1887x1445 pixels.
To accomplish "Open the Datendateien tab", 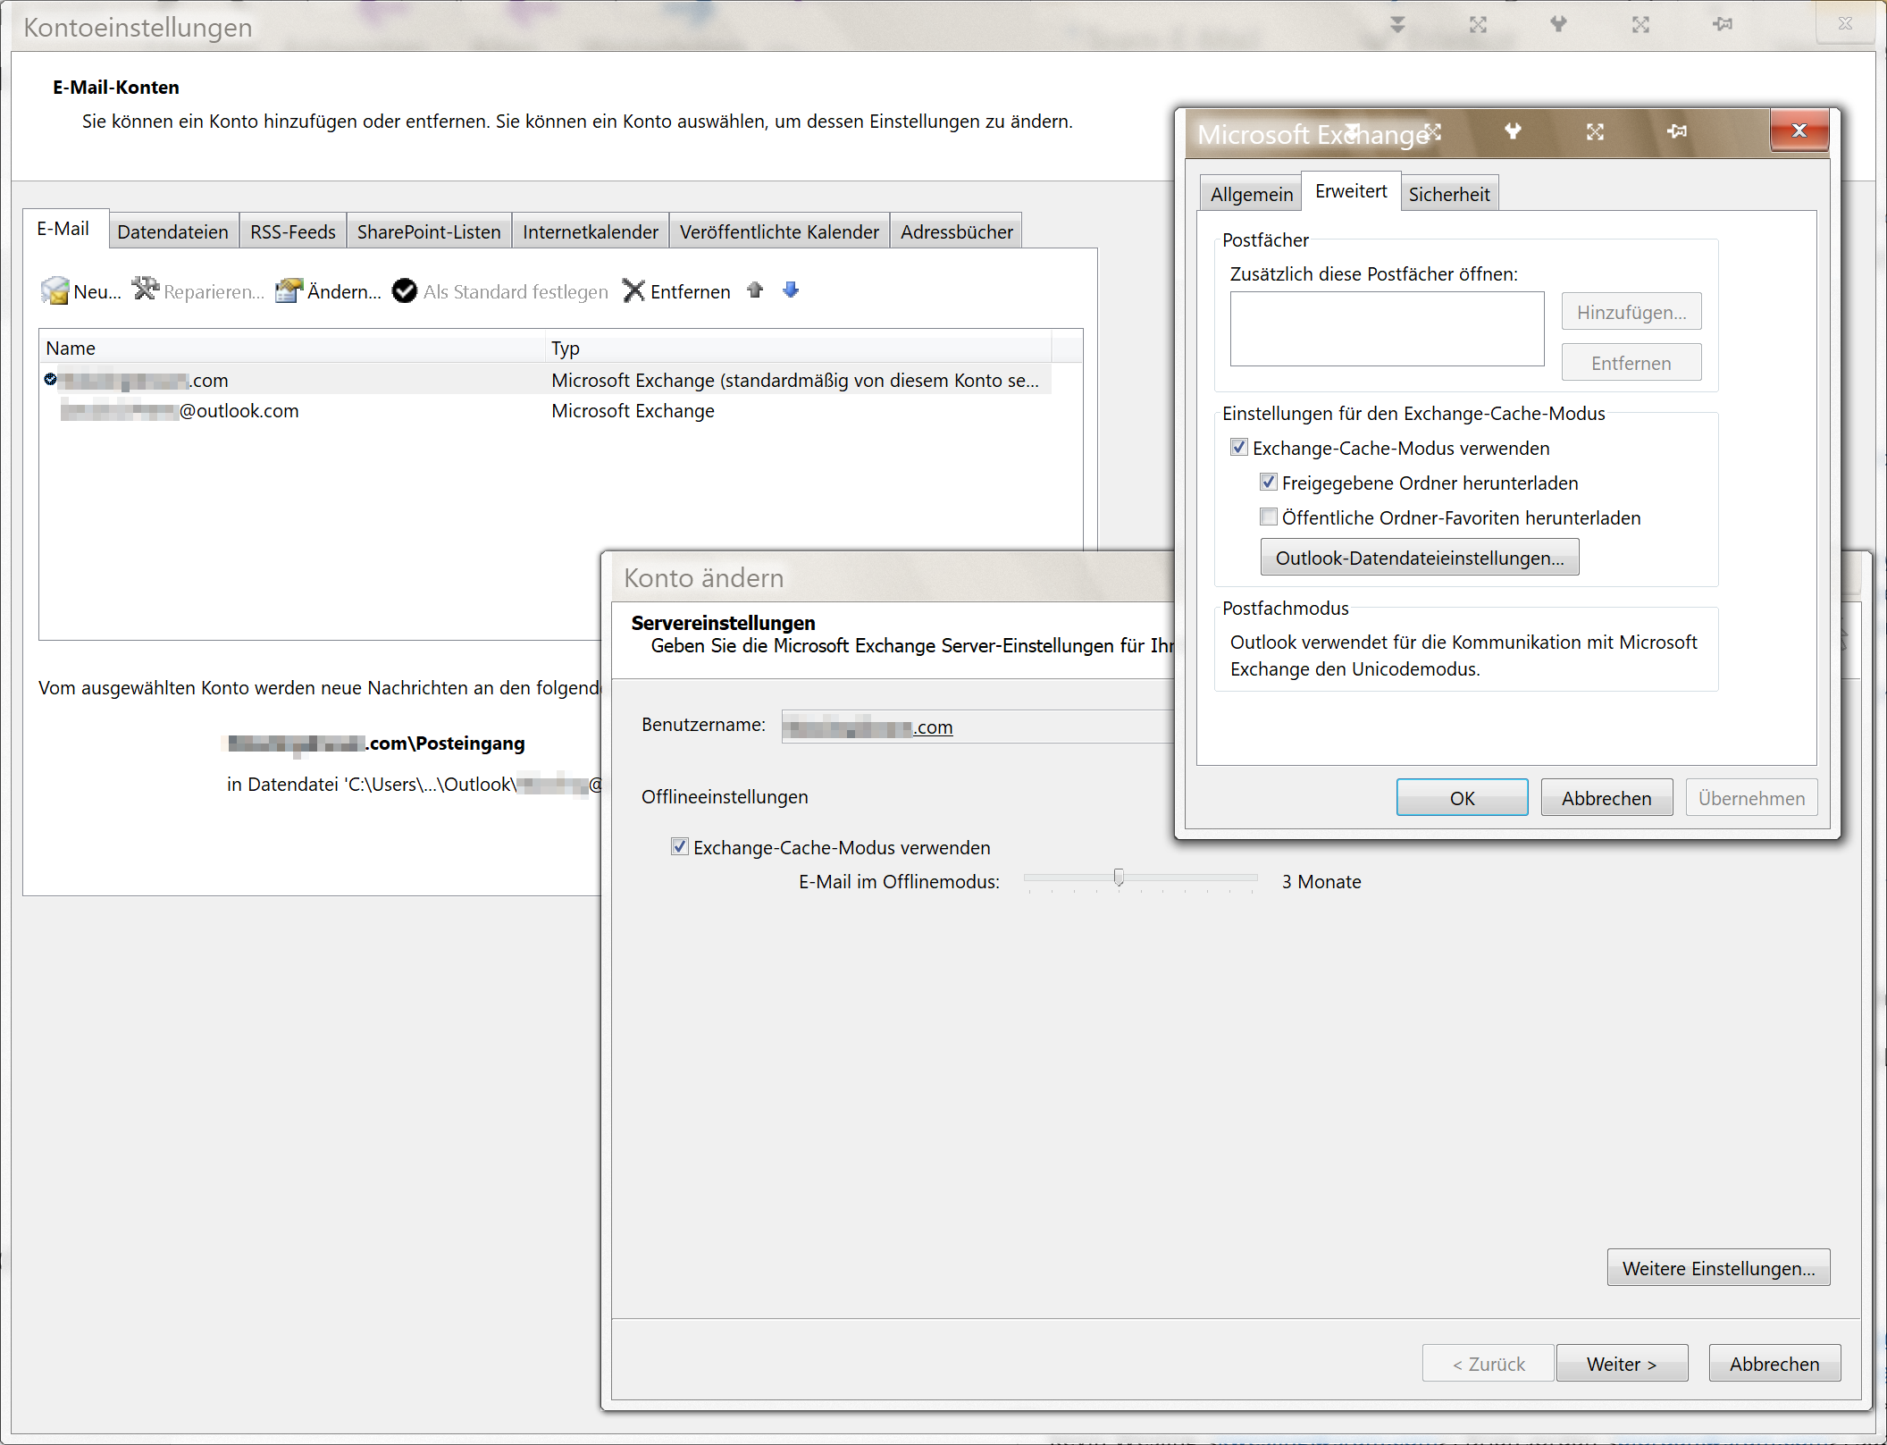I will (x=173, y=232).
